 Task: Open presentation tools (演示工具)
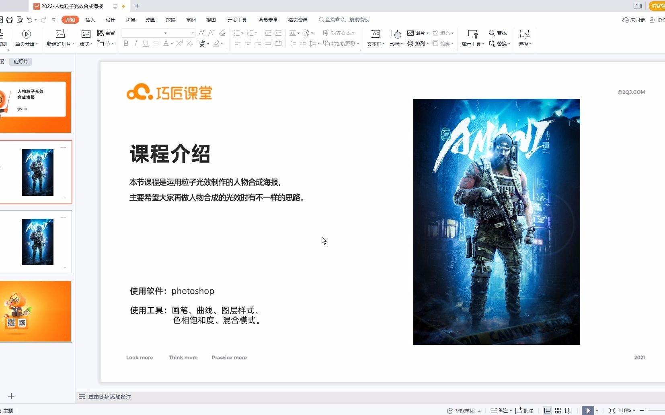tap(473, 39)
